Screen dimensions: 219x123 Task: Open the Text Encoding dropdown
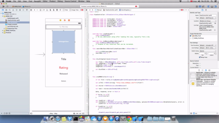[208, 45]
